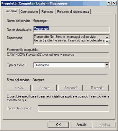The width and height of the screenshot is (118, 131).
Task: Confirm with the OK button
Action: [x=58, y=125]
